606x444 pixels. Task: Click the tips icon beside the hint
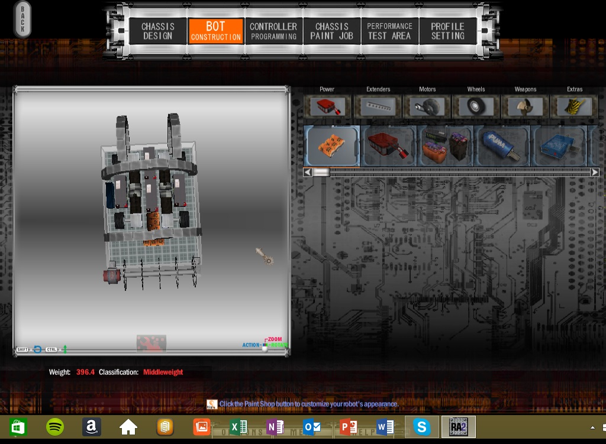point(212,404)
